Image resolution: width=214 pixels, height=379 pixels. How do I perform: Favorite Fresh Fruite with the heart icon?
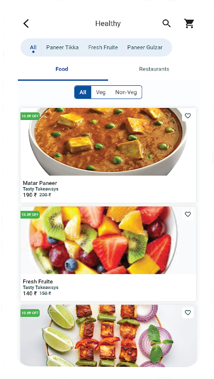click(x=187, y=214)
